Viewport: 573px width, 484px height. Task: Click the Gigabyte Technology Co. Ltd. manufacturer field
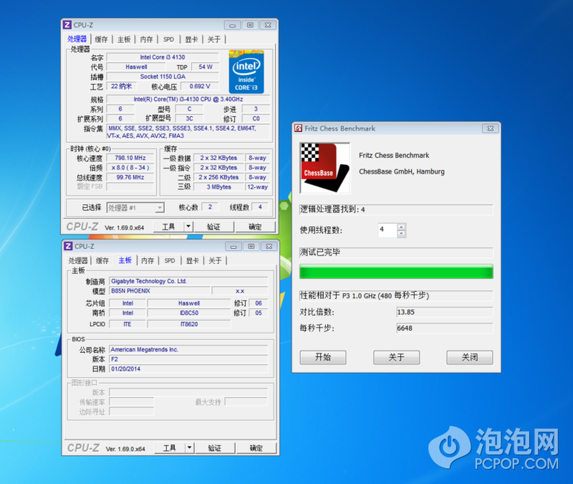(189, 282)
